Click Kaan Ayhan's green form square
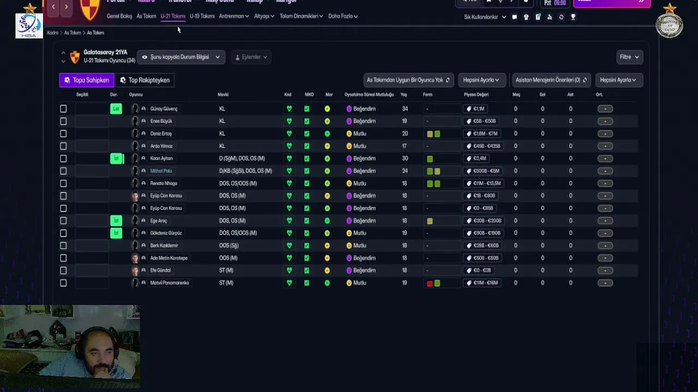 430,158
